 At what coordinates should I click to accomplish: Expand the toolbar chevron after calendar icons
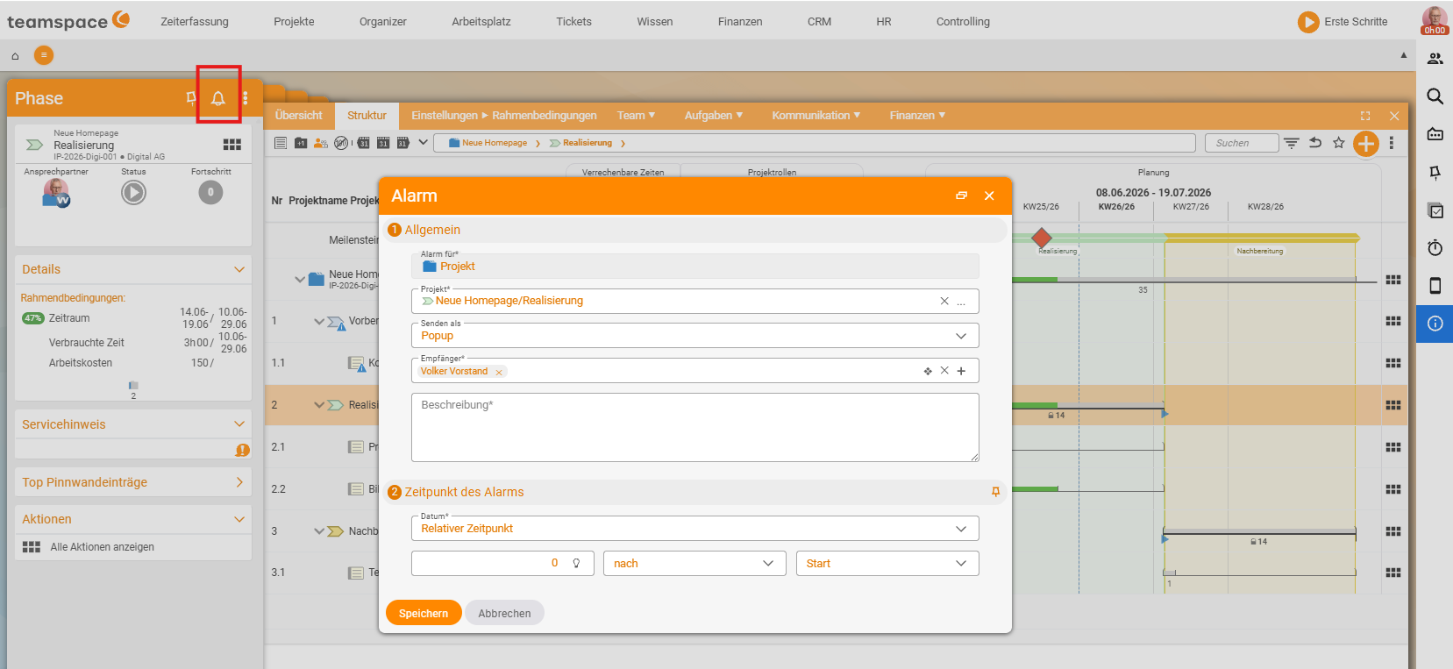coord(423,142)
